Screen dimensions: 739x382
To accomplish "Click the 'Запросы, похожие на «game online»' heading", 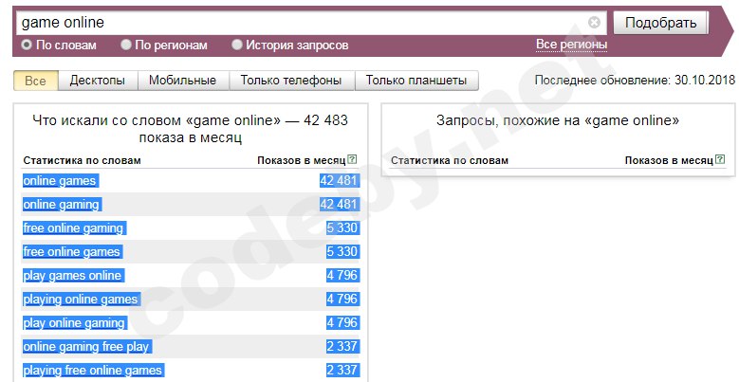I will tap(558, 120).
